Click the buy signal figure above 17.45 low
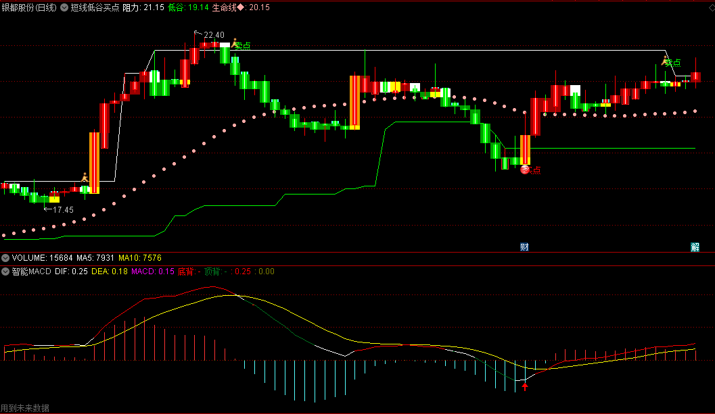715x414 pixels. [x=85, y=178]
